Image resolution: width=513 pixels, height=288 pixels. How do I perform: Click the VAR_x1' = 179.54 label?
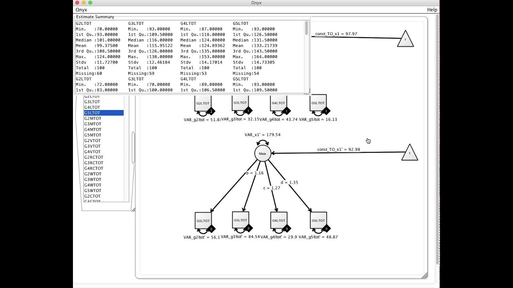[263, 135]
